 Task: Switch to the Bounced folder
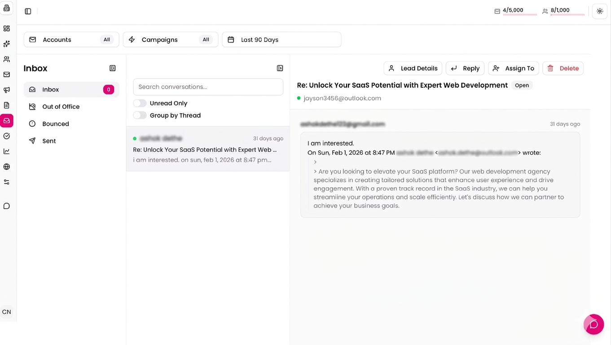(x=55, y=124)
